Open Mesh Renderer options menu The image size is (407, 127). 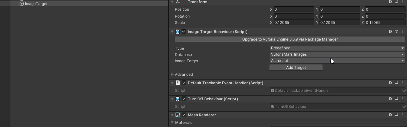[x=403, y=115]
